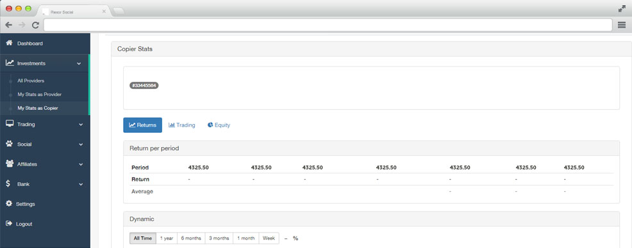The width and height of the screenshot is (632, 248).
Task: Click the last 4325.50 period value
Action: (574, 167)
